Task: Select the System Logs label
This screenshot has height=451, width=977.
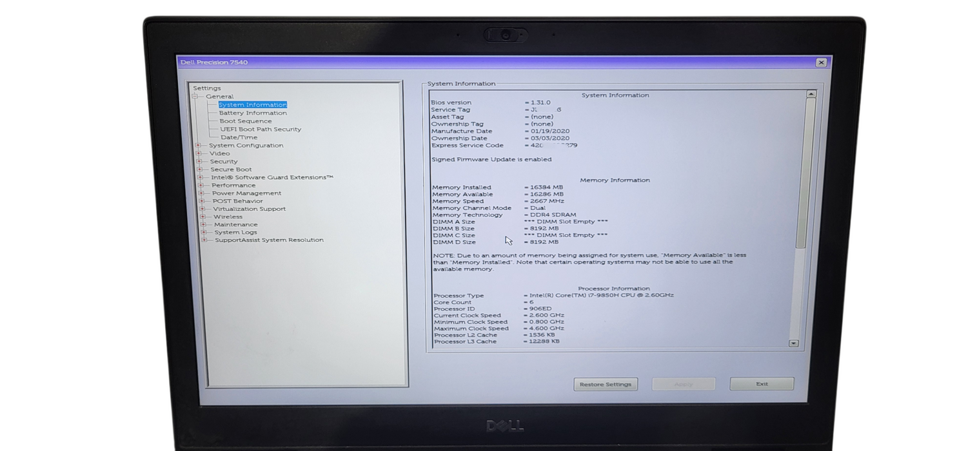Action: 236,233
